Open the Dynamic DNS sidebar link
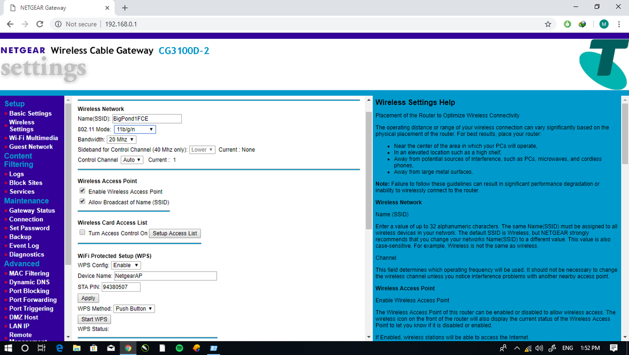The height and width of the screenshot is (355, 629). click(29, 282)
